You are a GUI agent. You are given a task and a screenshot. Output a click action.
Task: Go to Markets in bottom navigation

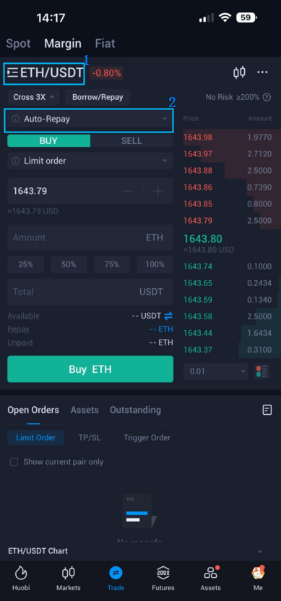coord(69,579)
